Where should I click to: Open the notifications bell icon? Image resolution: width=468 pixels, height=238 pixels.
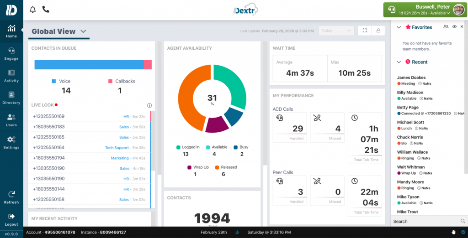tap(33, 10)
